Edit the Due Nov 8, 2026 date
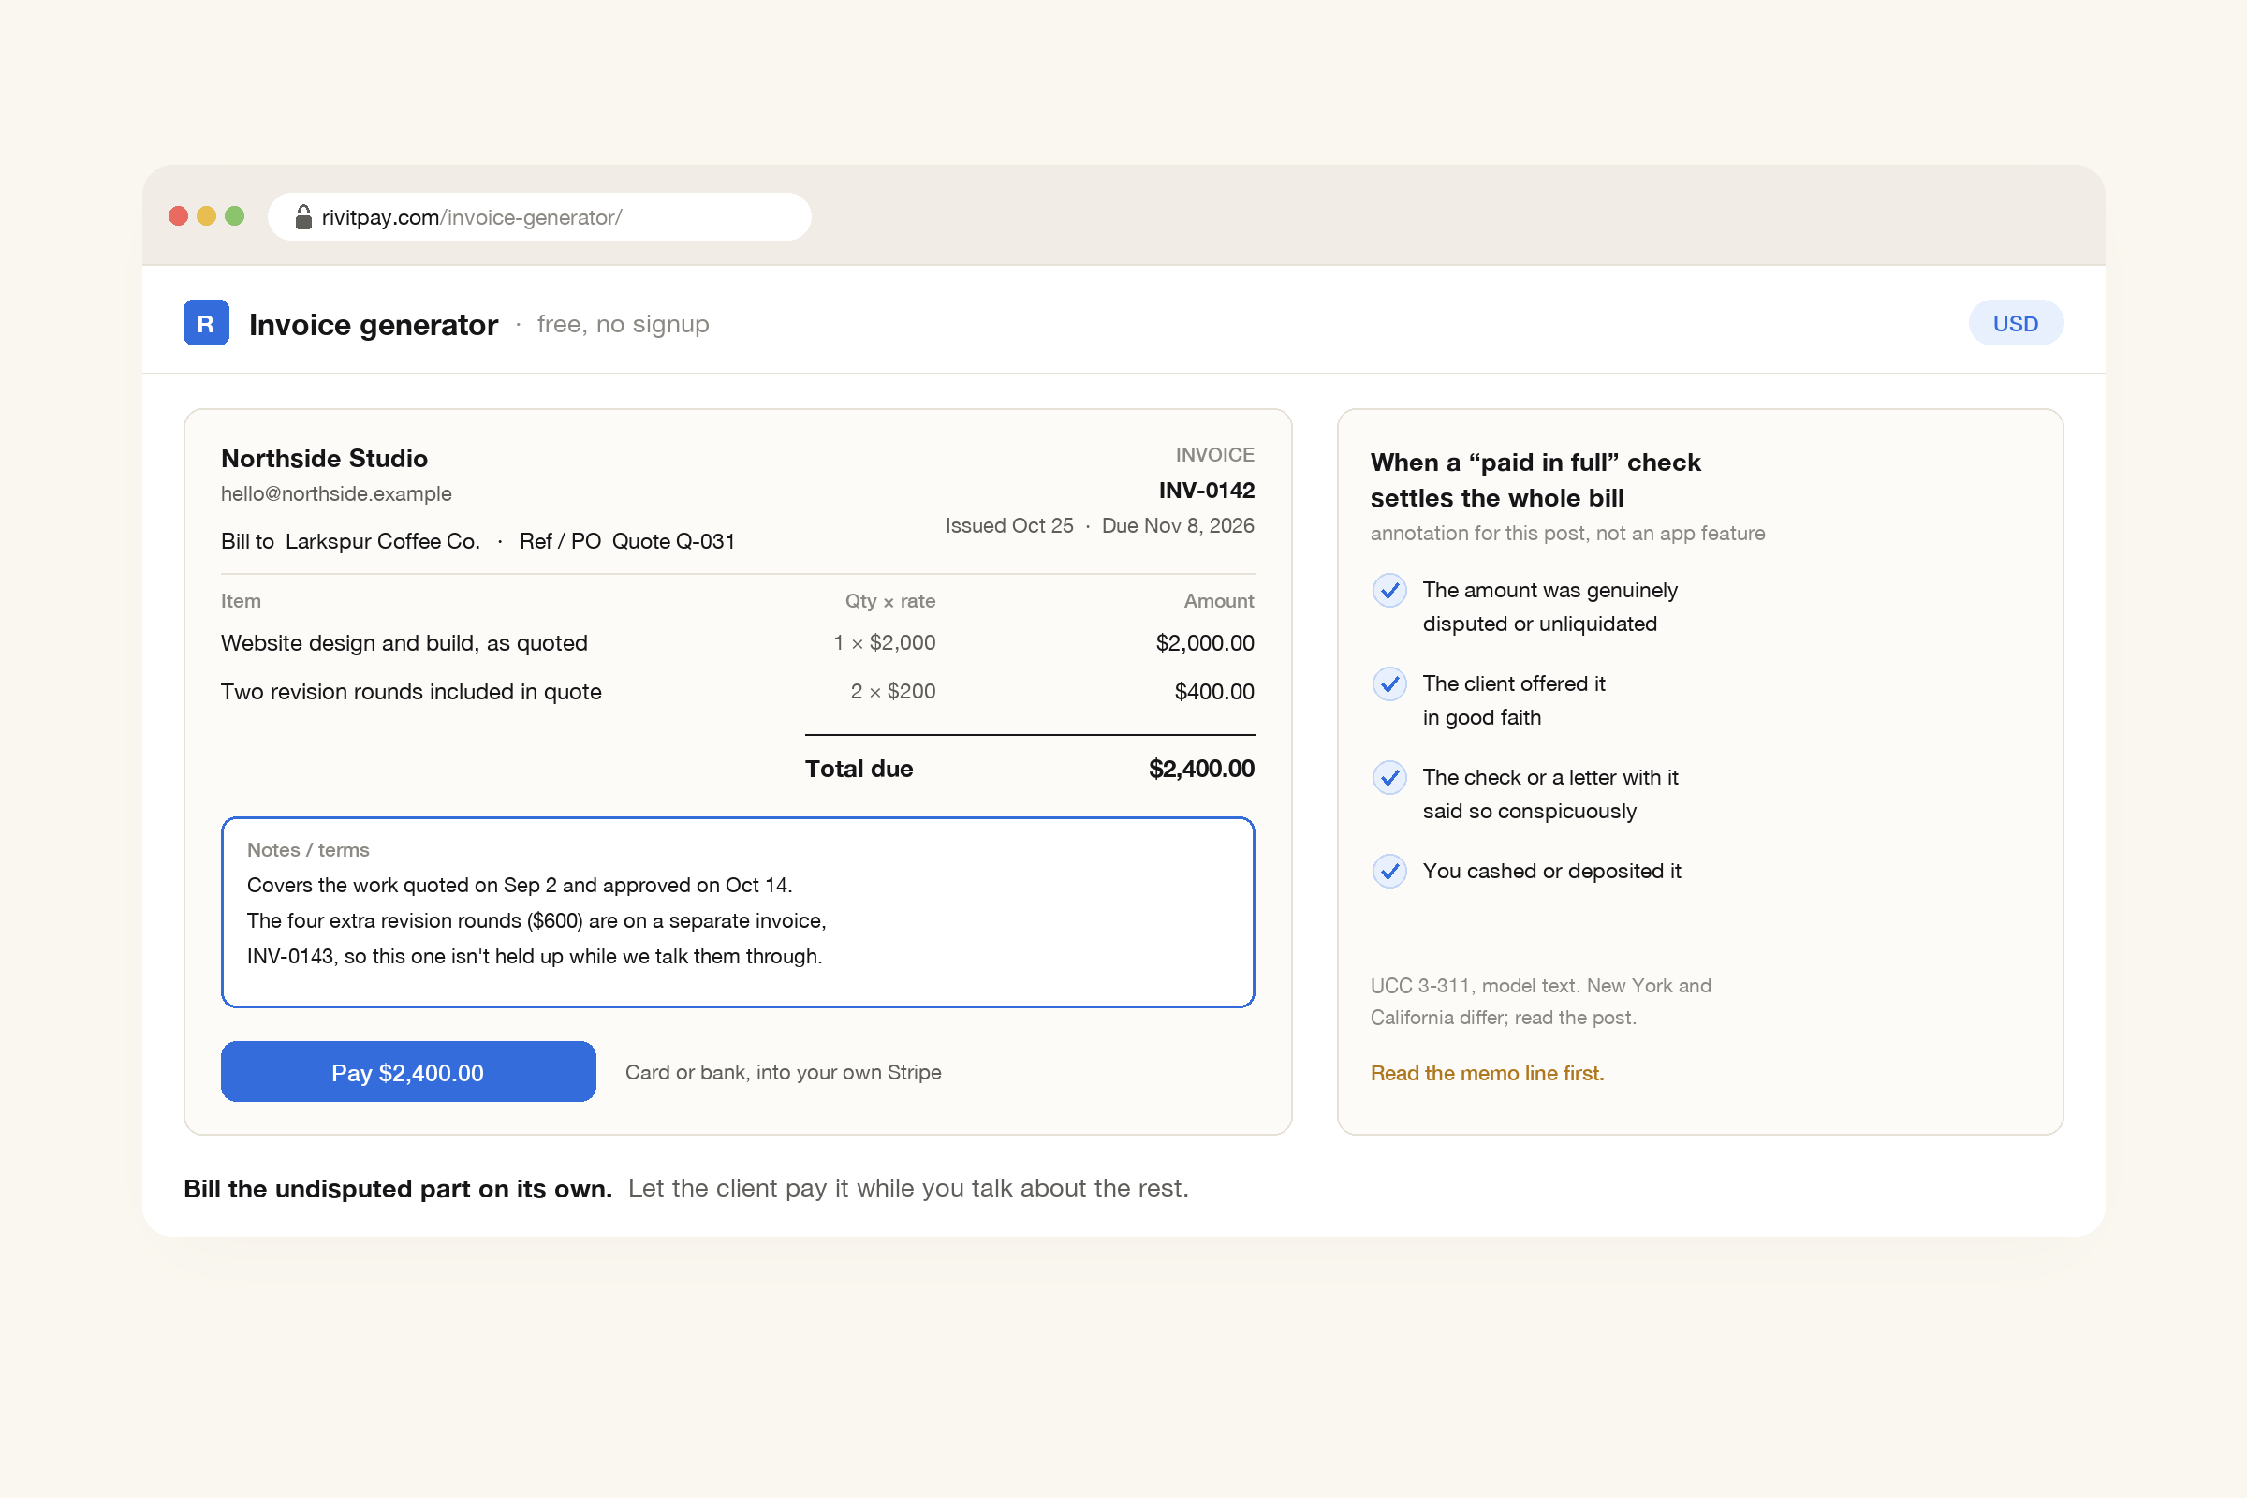This screenshot has width=2247, height=1498. click(x=1177, y=525)
